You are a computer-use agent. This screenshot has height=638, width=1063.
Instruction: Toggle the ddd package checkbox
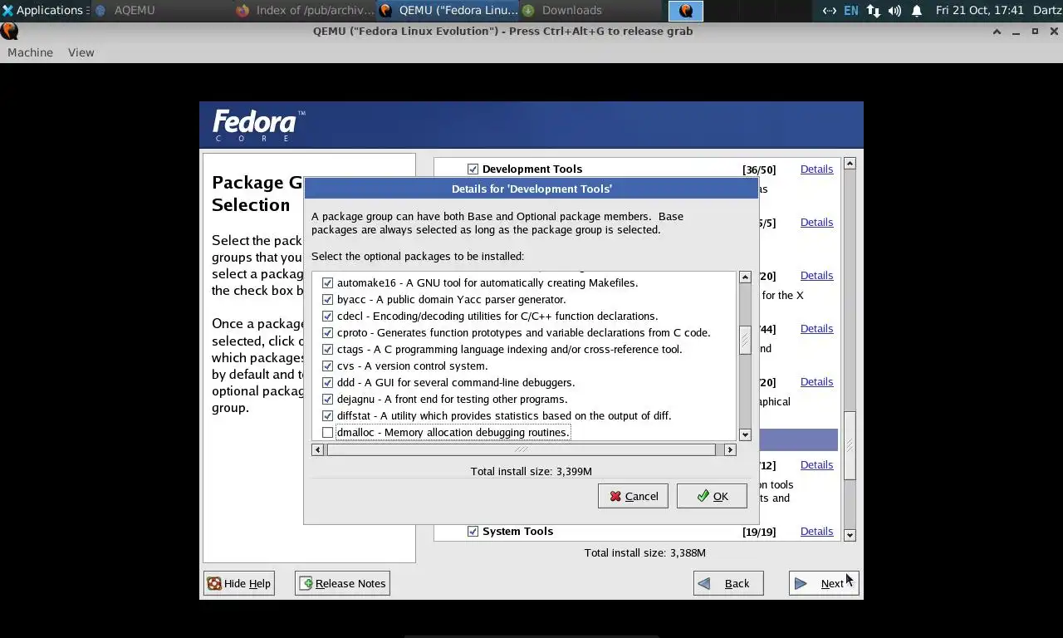pos(327,382)
